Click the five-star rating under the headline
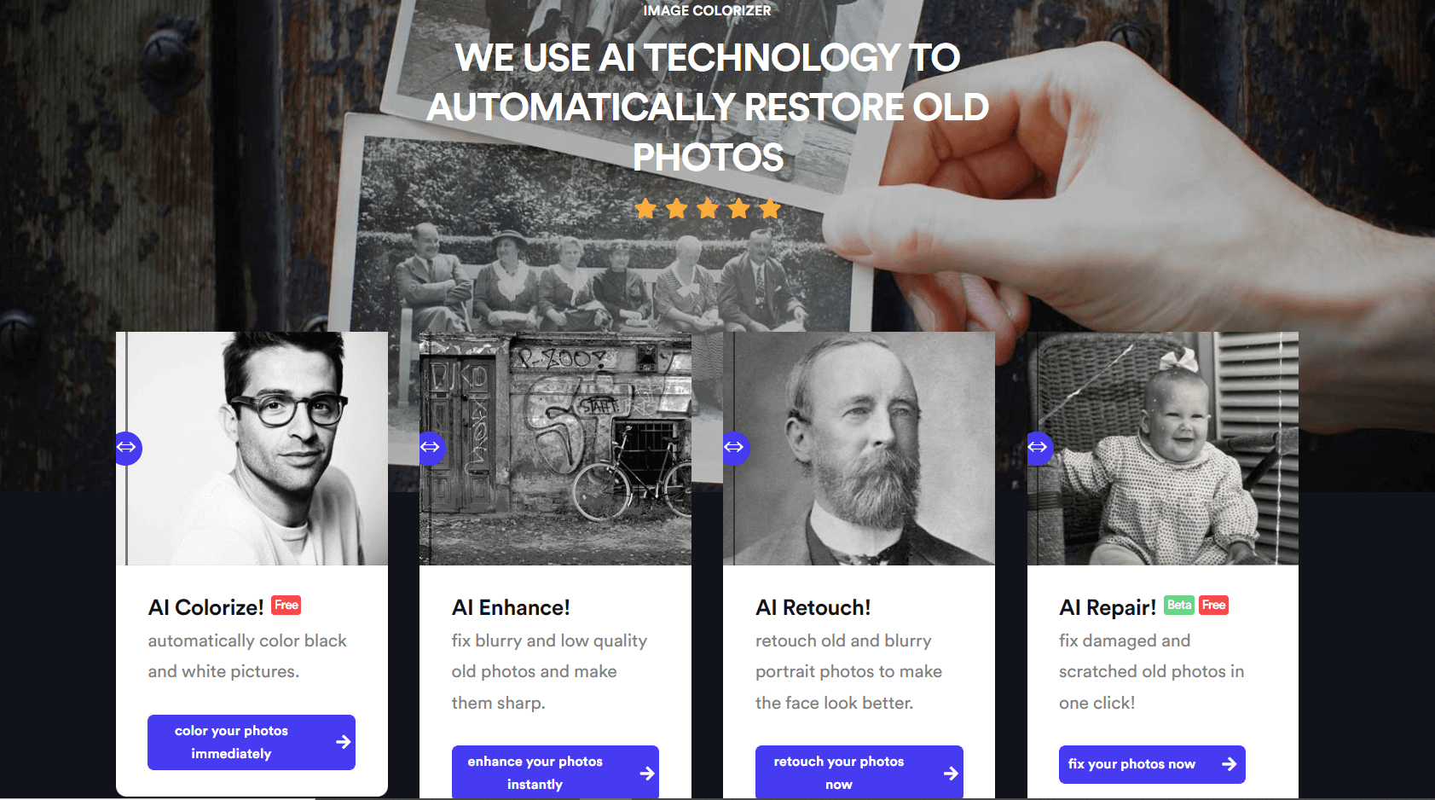Screen dimensions: 1435x800 [708, 208]
